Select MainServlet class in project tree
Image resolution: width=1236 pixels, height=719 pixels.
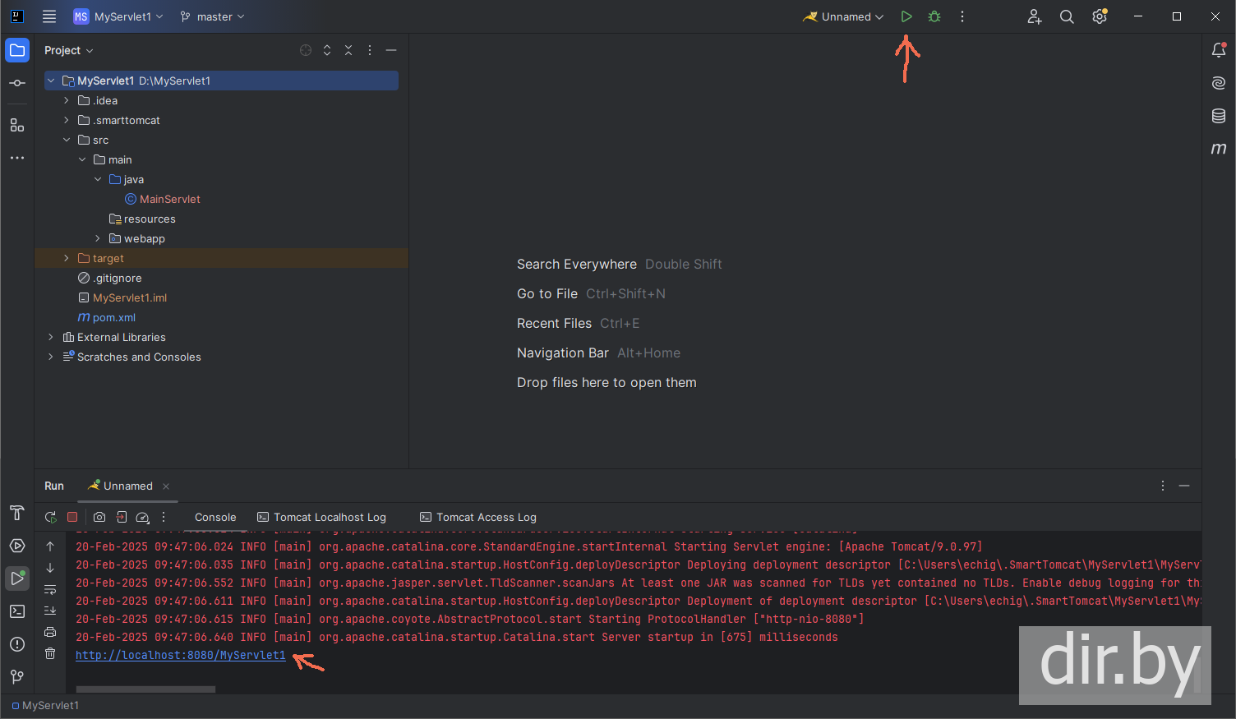pos(169,199)
